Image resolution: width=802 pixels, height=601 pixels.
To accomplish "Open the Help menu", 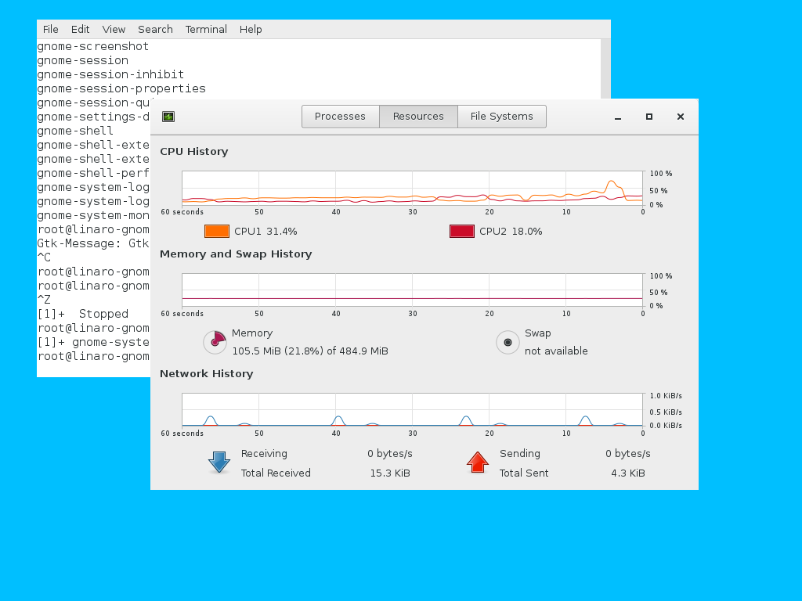I will tap(251, 29).
